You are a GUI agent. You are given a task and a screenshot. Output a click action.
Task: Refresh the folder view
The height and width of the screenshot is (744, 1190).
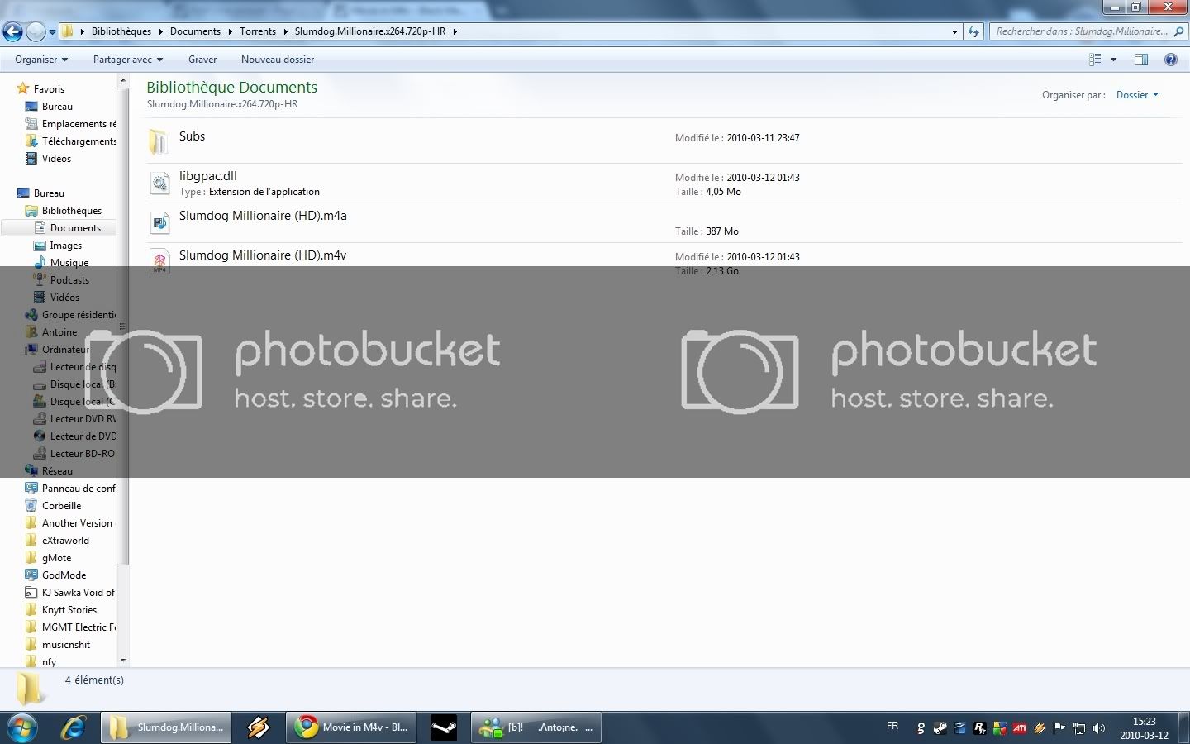pos(973,31)
